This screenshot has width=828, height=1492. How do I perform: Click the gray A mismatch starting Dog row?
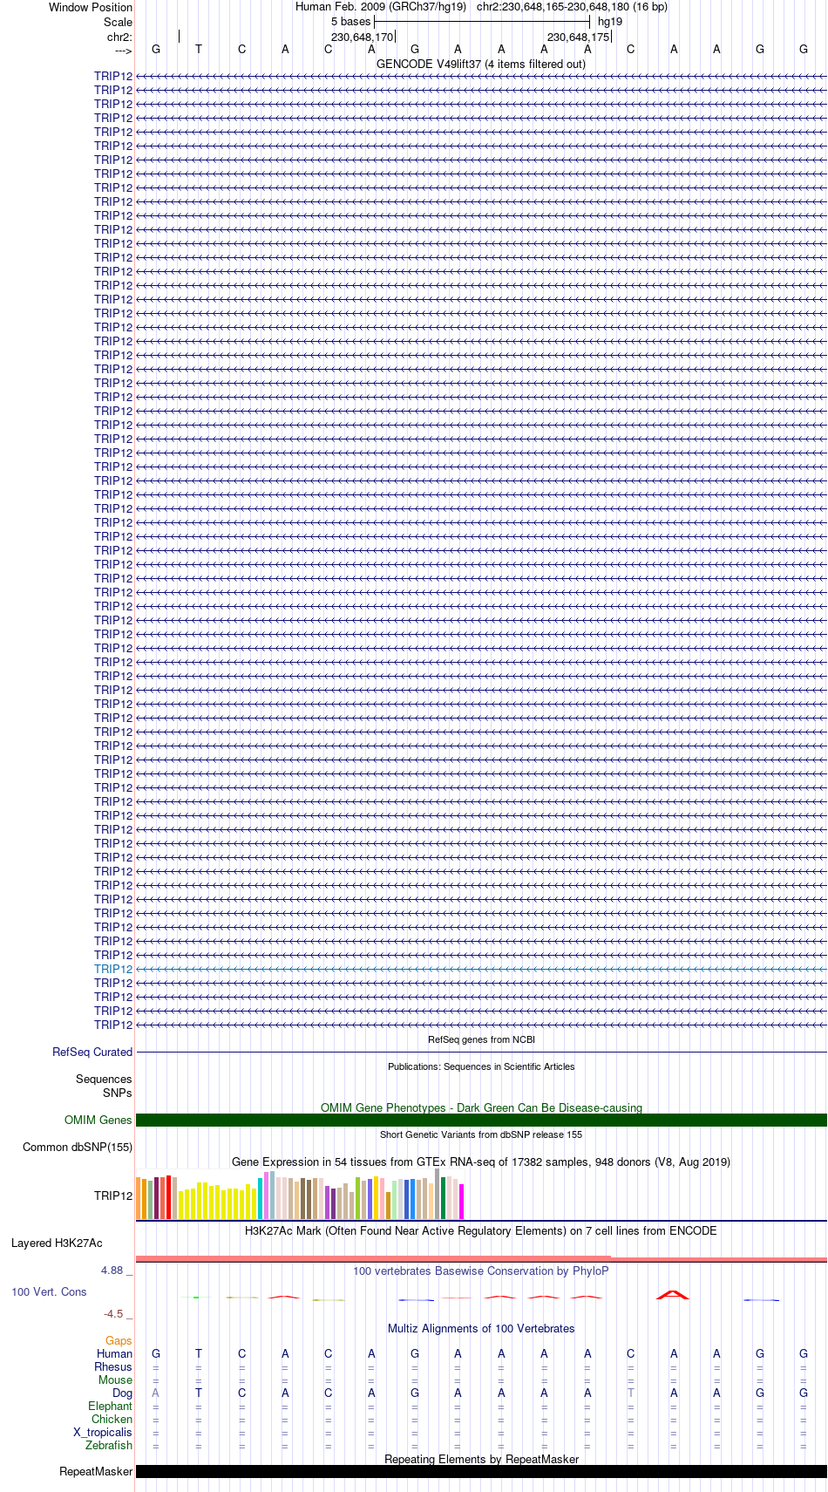(155, 1393)
